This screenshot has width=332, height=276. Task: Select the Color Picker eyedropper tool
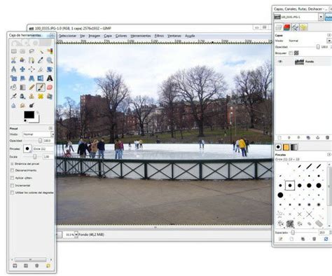click(x=41, y=60)
